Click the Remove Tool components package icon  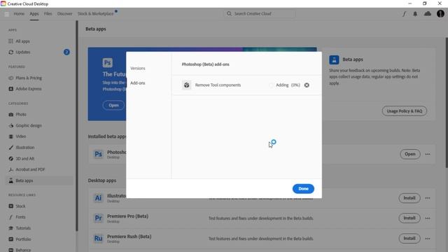coord(187,85)
